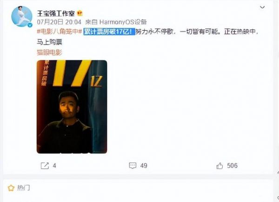Click the repost count 4
The image size is (279, 202).
tap(54, 166)
